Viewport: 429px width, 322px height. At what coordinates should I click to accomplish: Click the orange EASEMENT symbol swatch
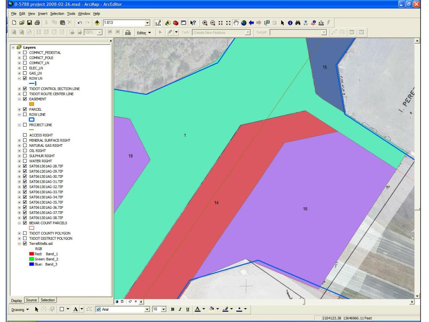pyautogui.click(x=31, y=104)
